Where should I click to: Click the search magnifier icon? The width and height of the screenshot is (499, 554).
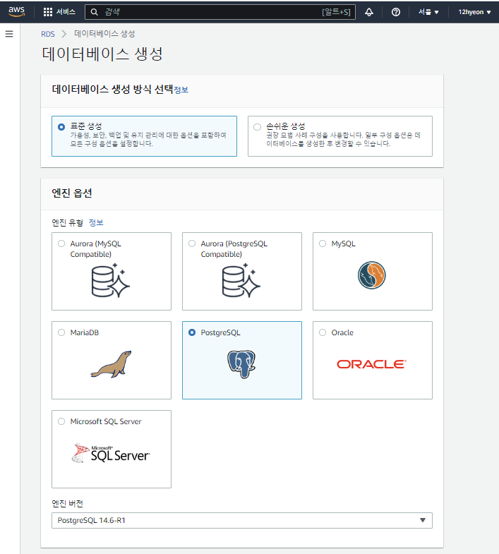[x=94, y=12]
